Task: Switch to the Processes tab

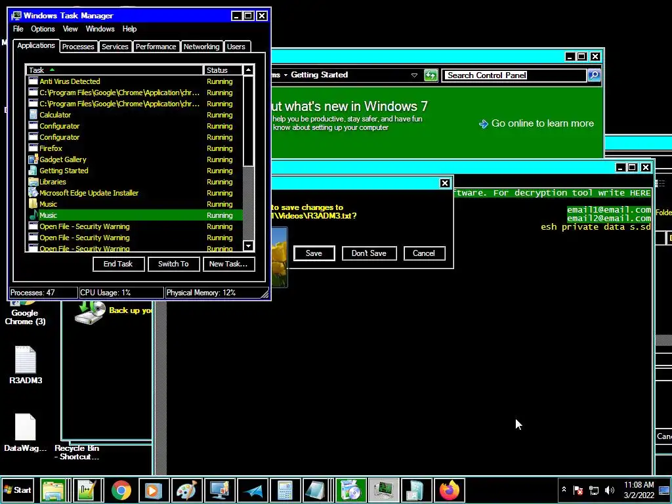Action: click(x=78, y=47)
